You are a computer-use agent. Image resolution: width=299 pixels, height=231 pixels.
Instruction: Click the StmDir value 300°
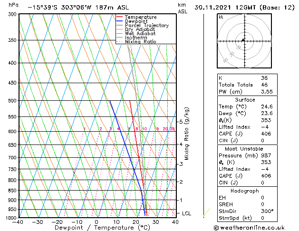267,211
